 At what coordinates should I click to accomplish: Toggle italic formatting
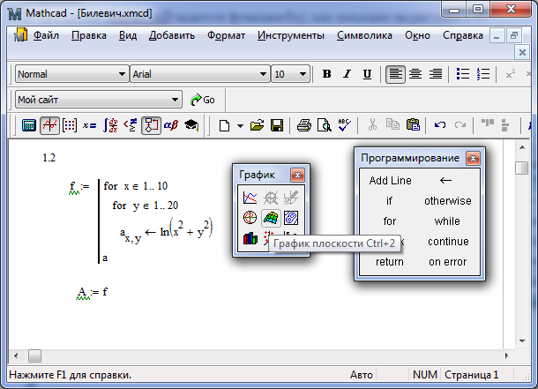tap(347, 74)
